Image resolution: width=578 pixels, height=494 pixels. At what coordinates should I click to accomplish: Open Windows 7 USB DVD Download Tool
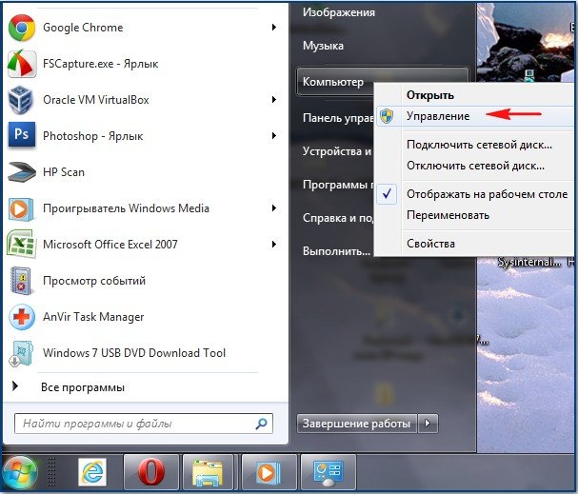(133, 353)
